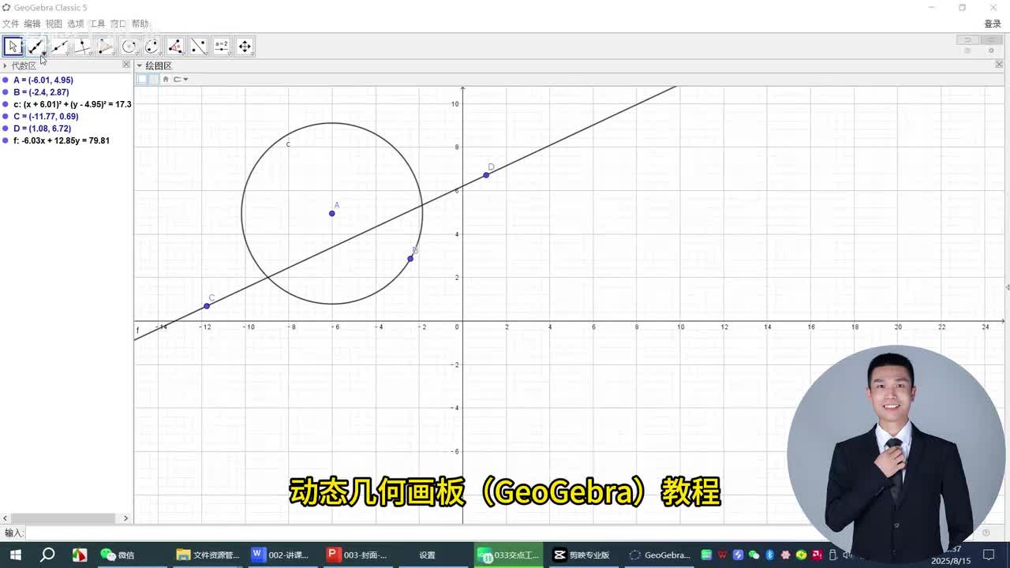
Task: Toggle visibility of point D in algebra
Action: click(6, 129)
